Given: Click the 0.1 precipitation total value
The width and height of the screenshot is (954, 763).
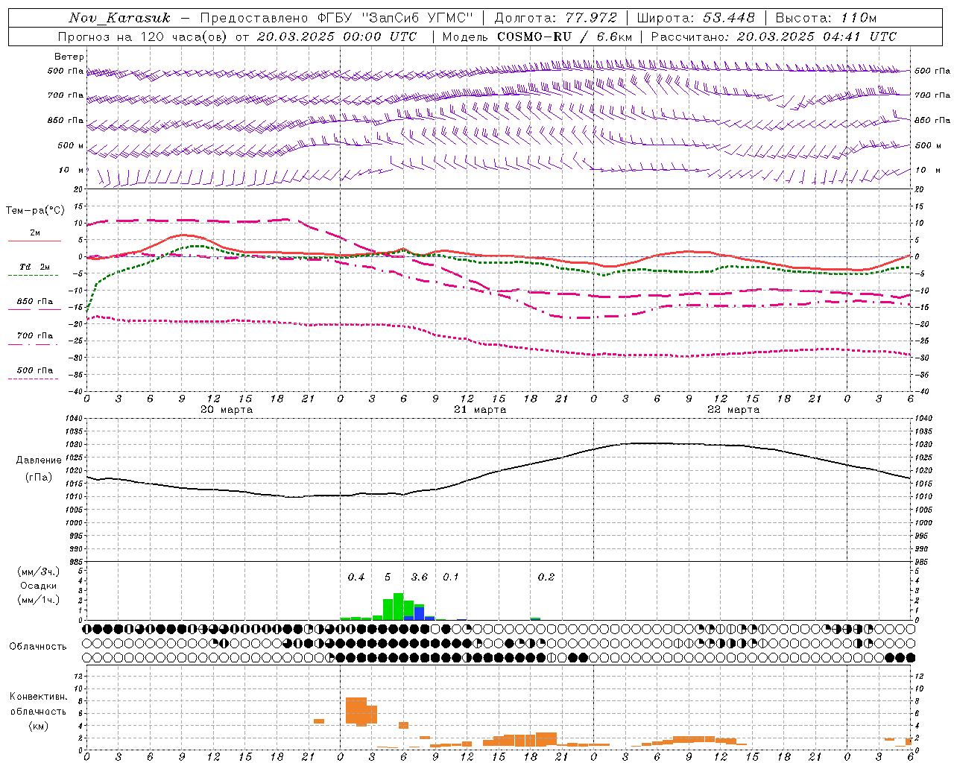Looking at the screenshot, I should 451,577.
